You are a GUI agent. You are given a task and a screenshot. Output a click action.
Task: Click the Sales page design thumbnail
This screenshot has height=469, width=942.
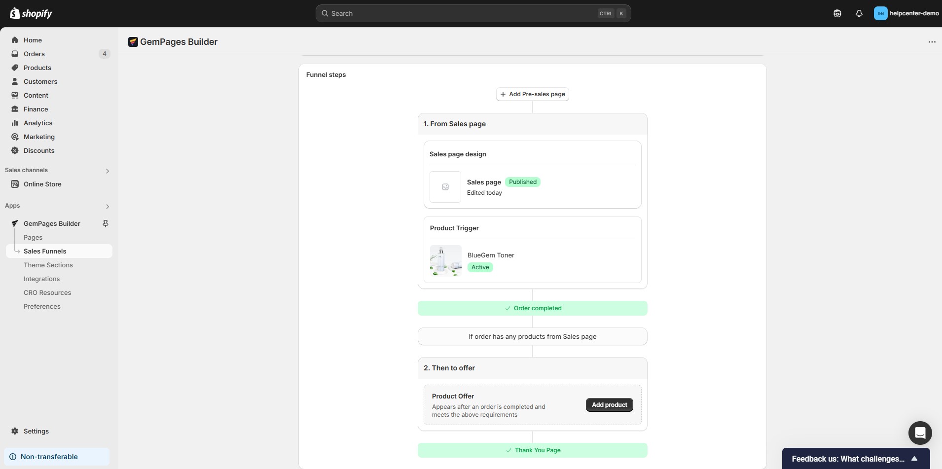point(445,187)
